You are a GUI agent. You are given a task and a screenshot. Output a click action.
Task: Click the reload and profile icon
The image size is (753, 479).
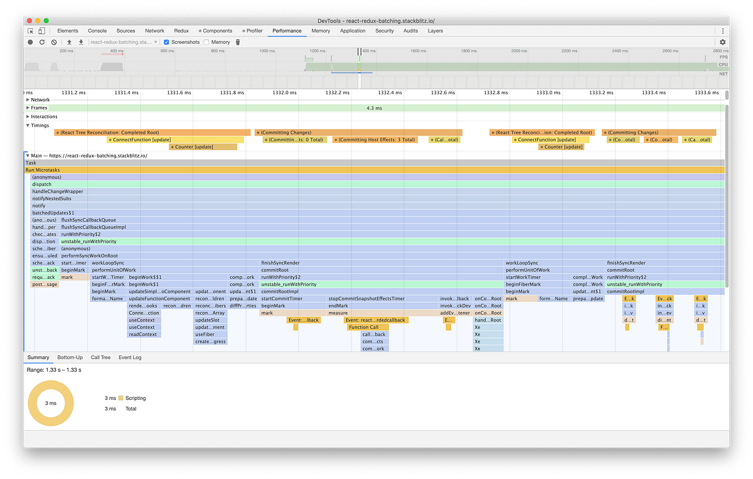[x=42, y=42]
